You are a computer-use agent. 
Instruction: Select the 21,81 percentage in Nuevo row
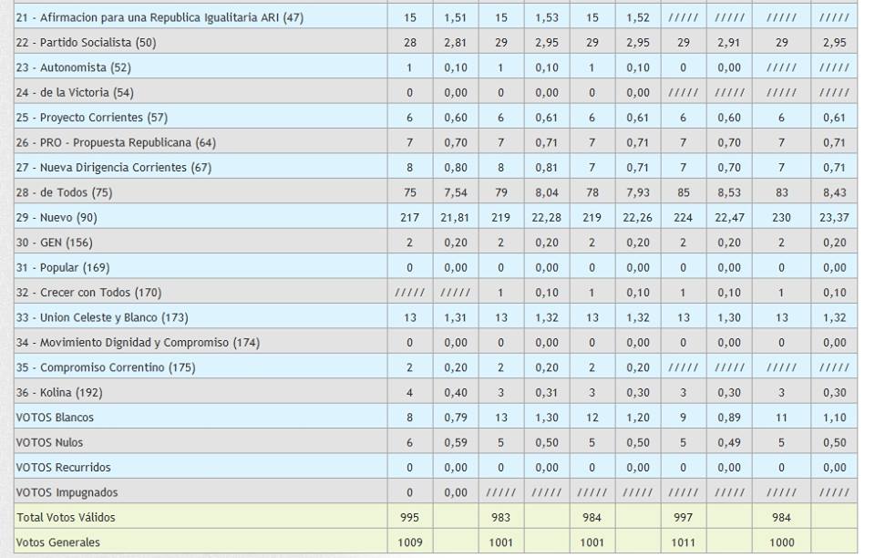[456, 218]
